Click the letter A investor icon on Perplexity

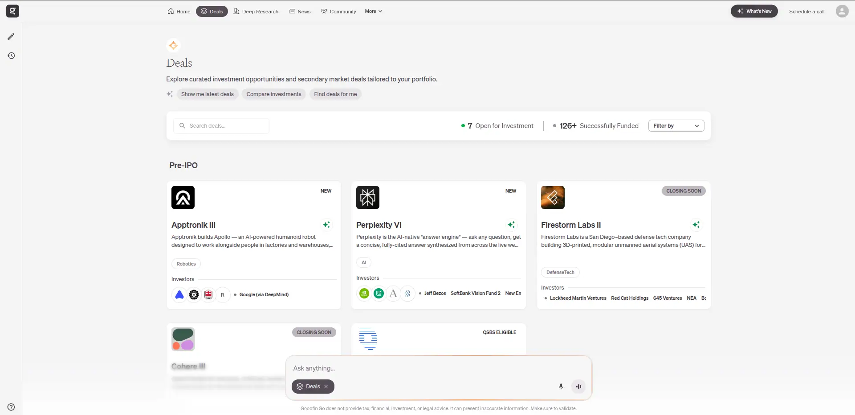click(393, 293)
